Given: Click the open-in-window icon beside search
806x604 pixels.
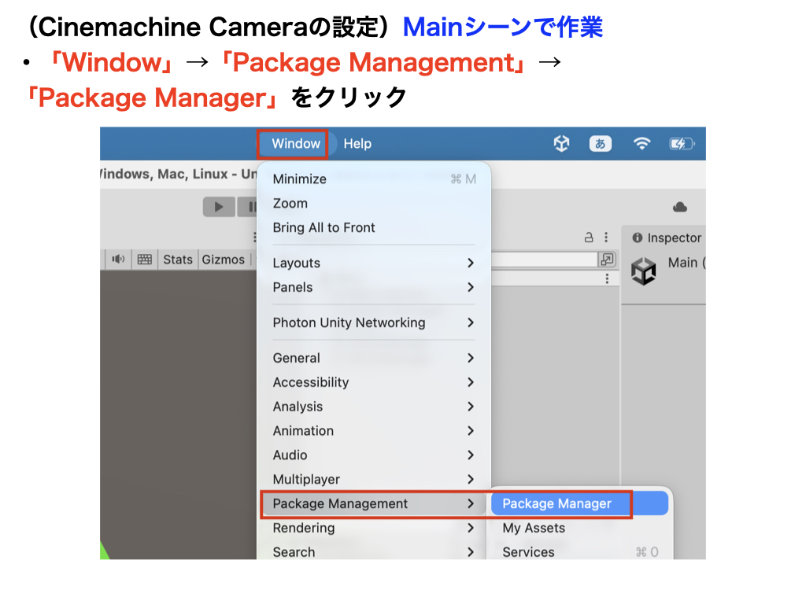Looking at the screenshot, I should click(x=607, y=260).
